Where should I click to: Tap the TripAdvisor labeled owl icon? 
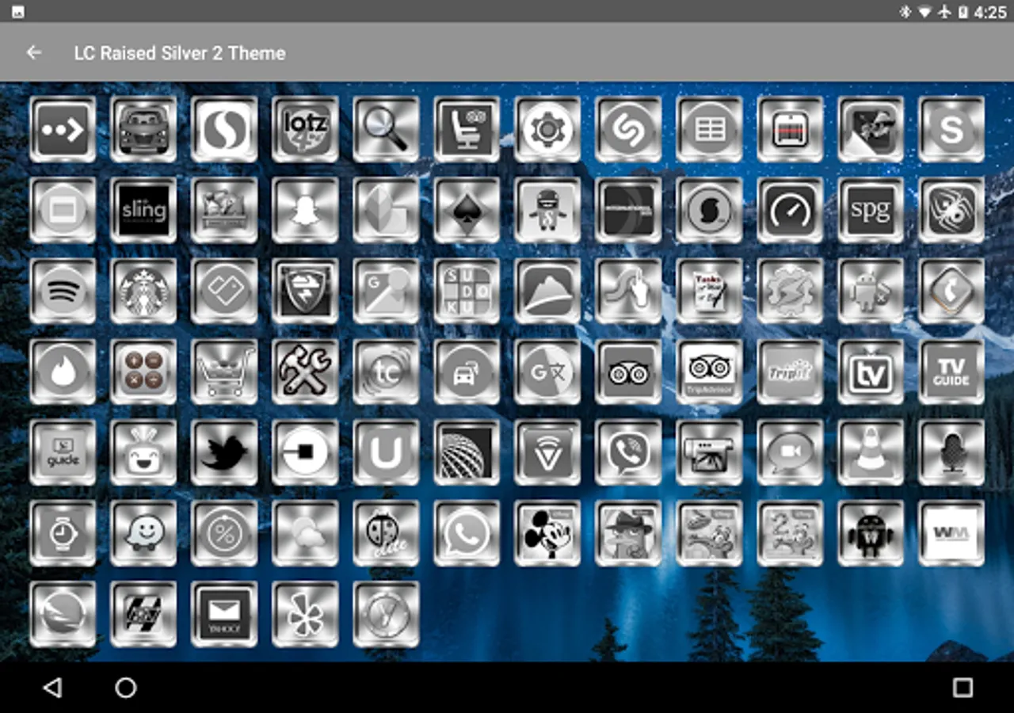pos(709,372)
